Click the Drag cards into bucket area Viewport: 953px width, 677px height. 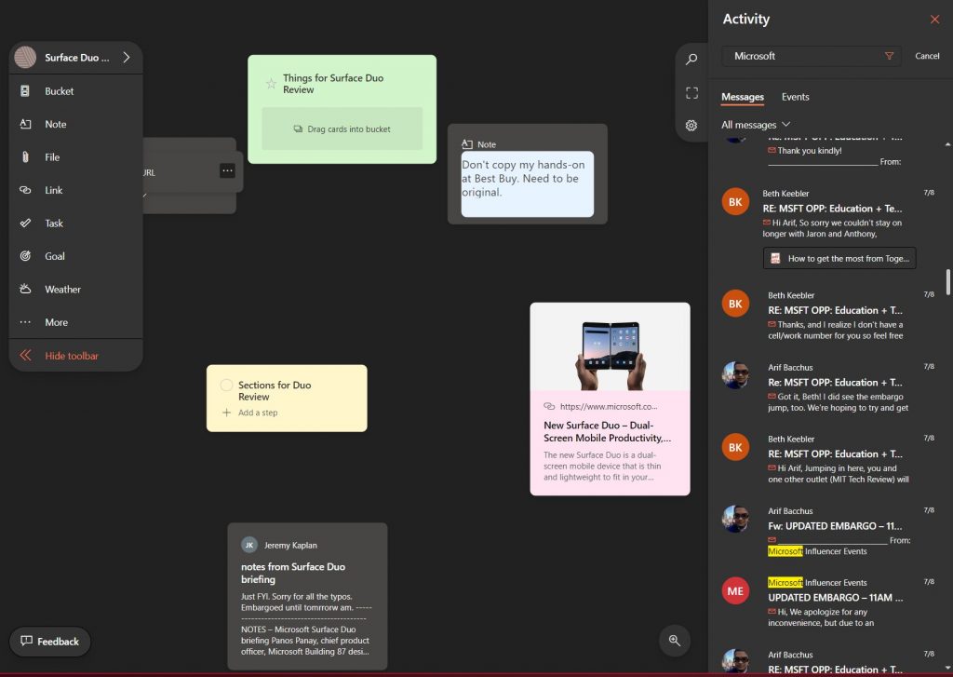tap(342, 129)
